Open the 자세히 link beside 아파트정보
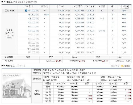 coord(20,66)
